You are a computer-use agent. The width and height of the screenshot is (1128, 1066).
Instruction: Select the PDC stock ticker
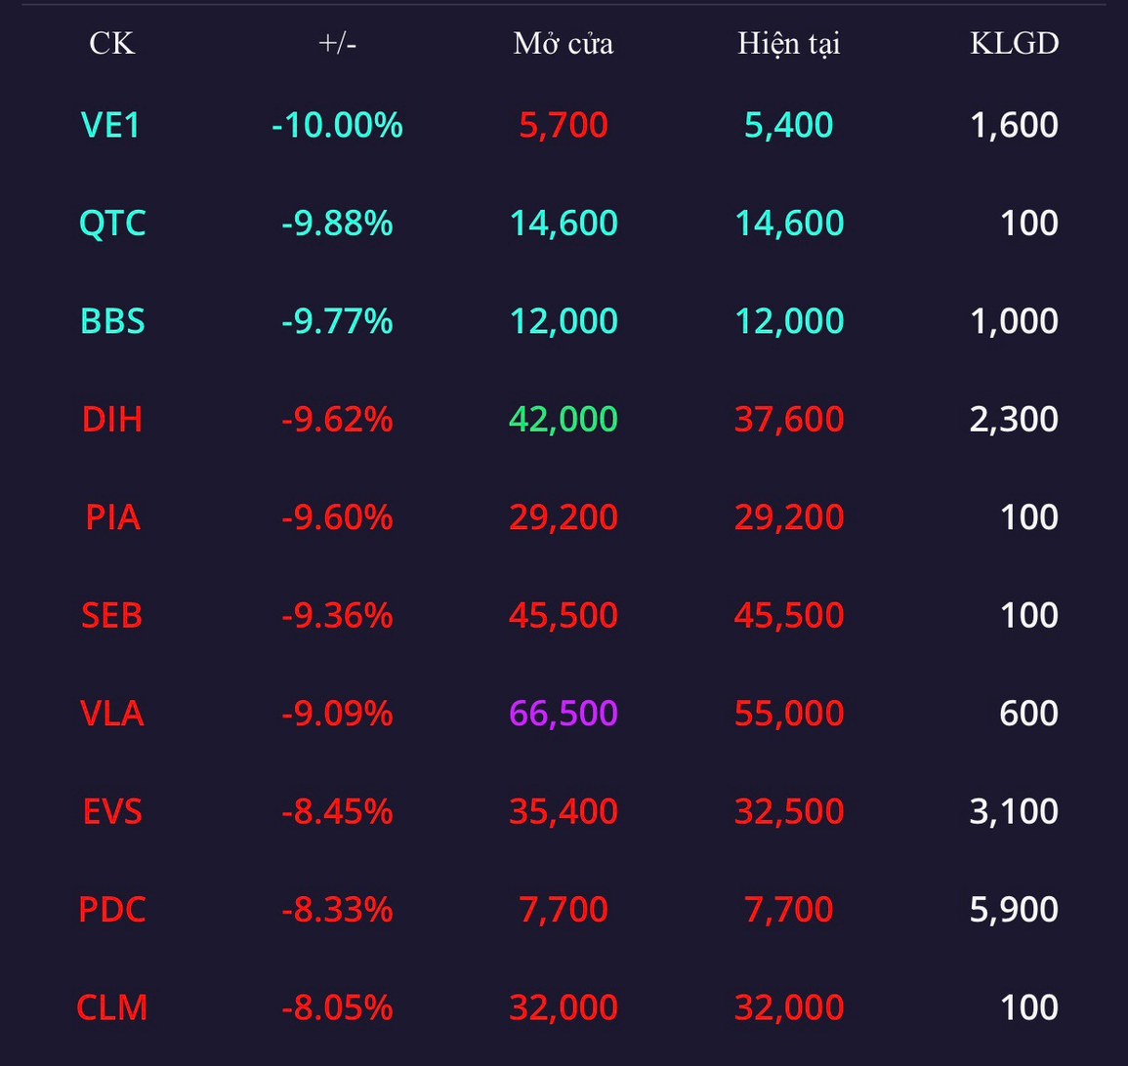pyautogui.click(x=112, y=910)
